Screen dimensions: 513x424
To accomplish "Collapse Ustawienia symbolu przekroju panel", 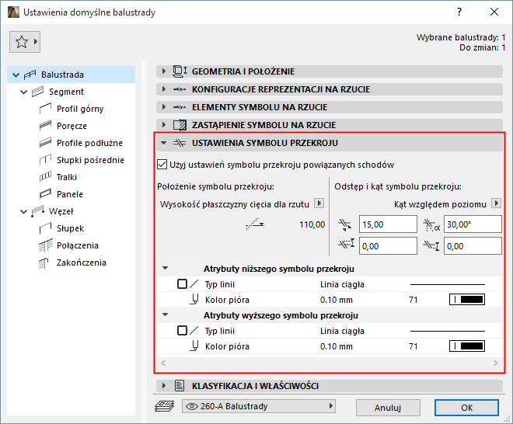I will 164,143.
